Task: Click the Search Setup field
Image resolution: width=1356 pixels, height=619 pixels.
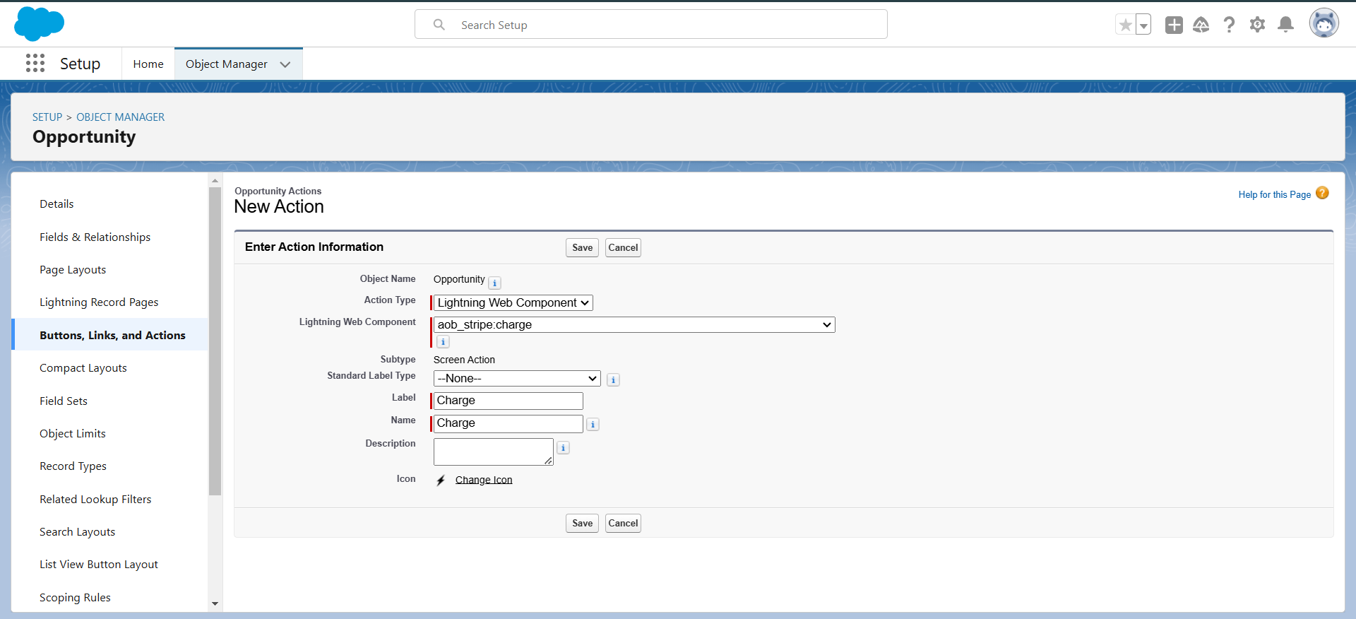Action: (650, 25)
